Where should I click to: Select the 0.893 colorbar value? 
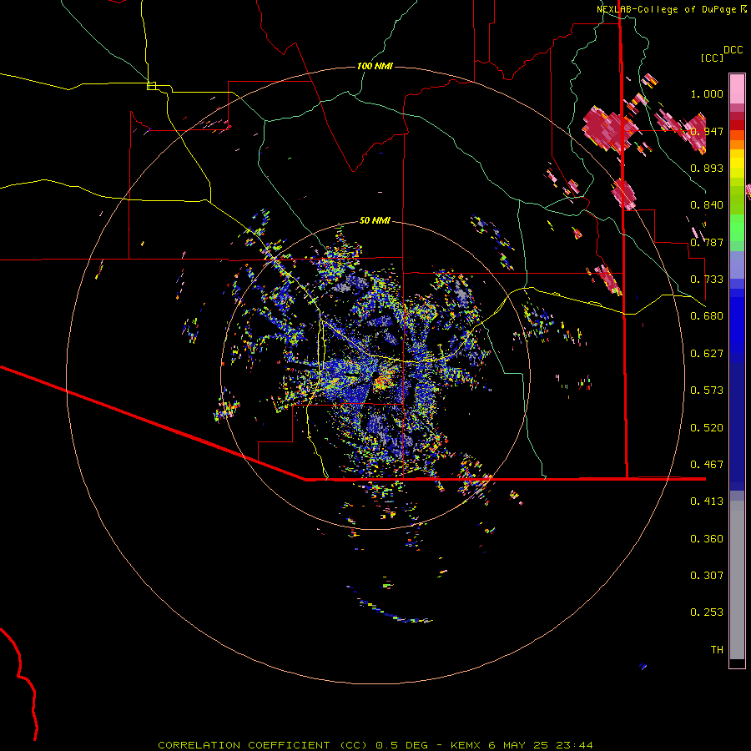(x=707, y=168)
